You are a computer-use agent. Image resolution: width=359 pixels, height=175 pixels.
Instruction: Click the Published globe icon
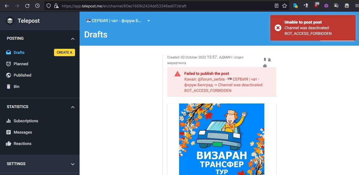(x=9, y=75)
